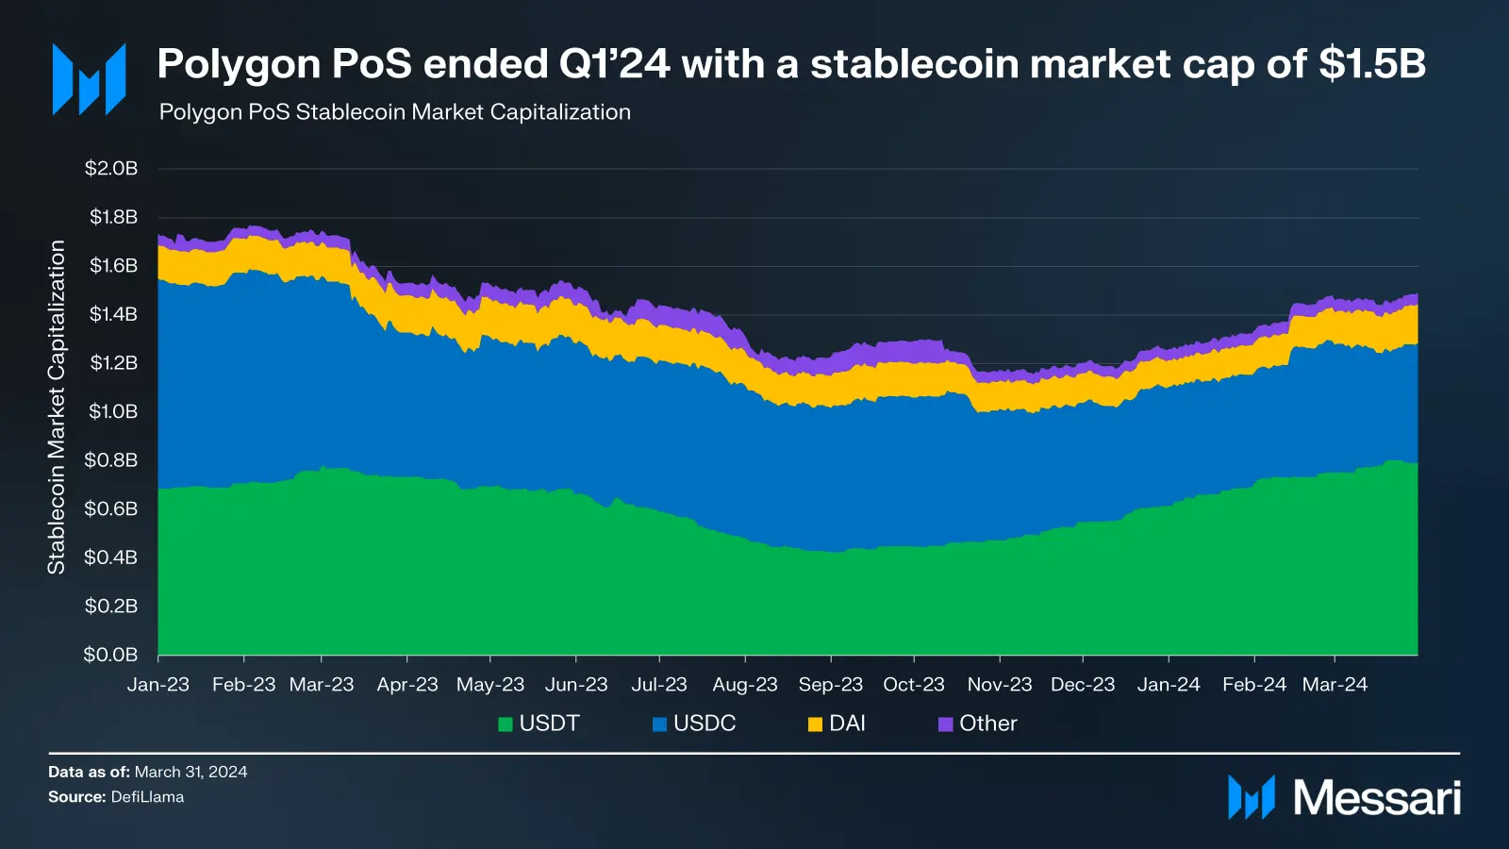Image resolution: width=1509 pixels, height=849 pixels.
Task: Click the Polygon PoS Stablecoin Market Capitalization subtitle
Action: coord(395,112)
